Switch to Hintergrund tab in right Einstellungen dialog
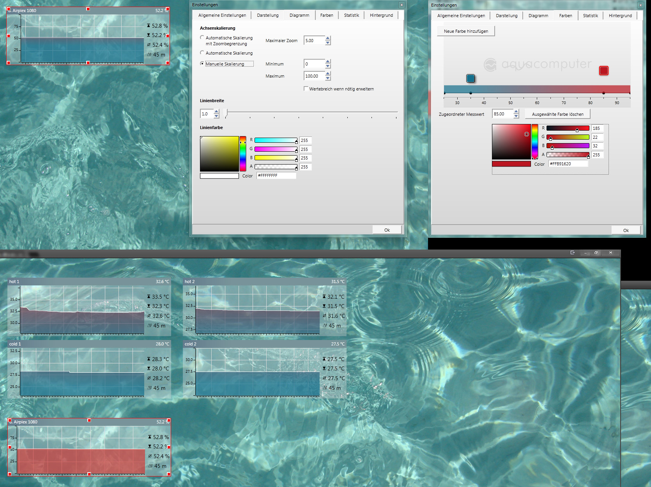The height and width of the screenshot is (487, 651). point(620,16)
